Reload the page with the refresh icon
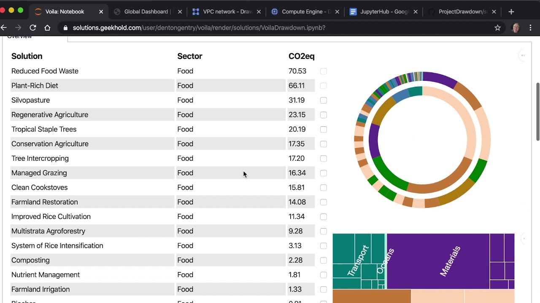This screenshot has width=540, height=303. pos(33,28)
